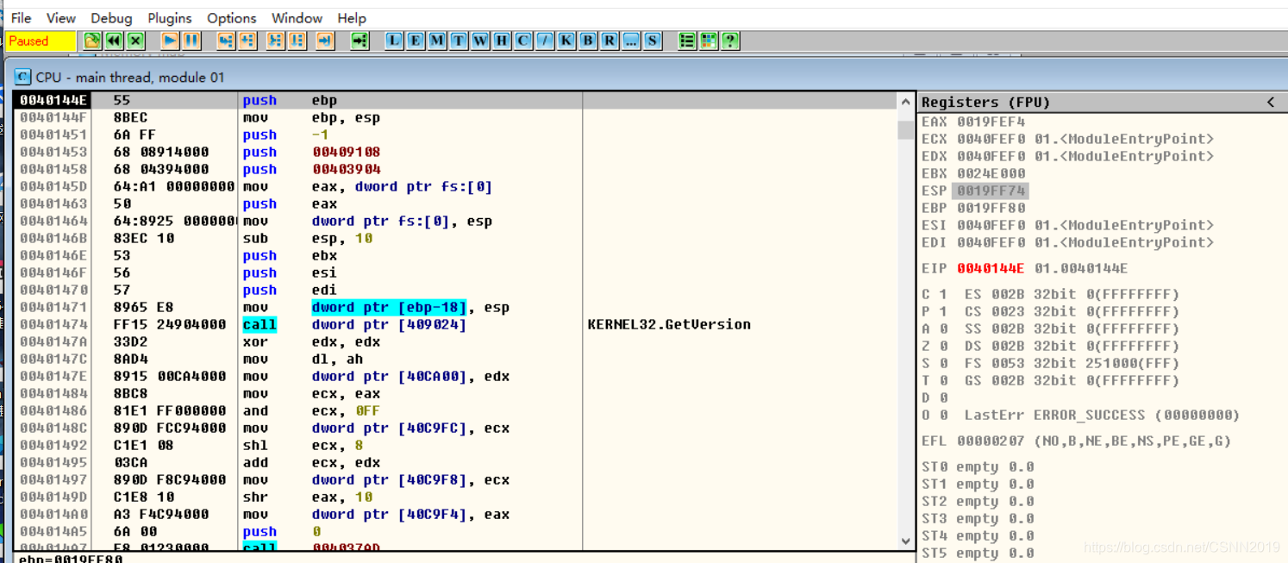Viewport: 1288px width, 563px height.
Task: Click the disassembly scrollbar thumb
Action: (x=905, y=129)
